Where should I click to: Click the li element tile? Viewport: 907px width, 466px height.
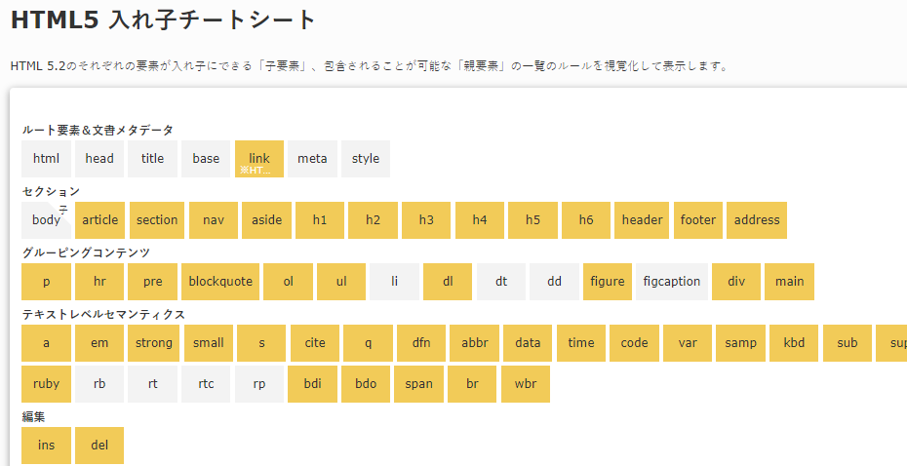click(x=395, y=282)
